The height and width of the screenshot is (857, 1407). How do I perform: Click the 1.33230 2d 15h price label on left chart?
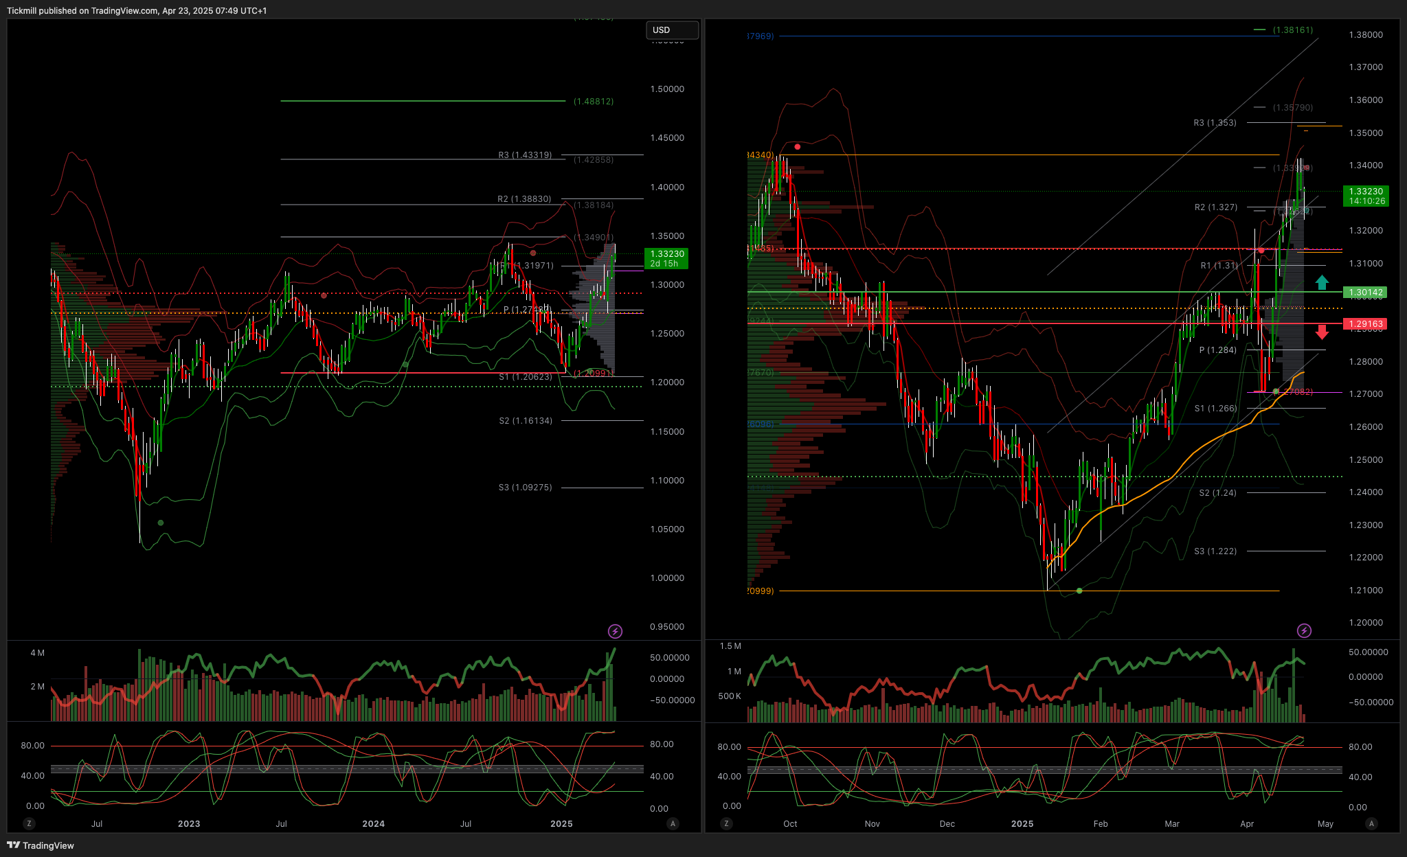pos(667,259)
